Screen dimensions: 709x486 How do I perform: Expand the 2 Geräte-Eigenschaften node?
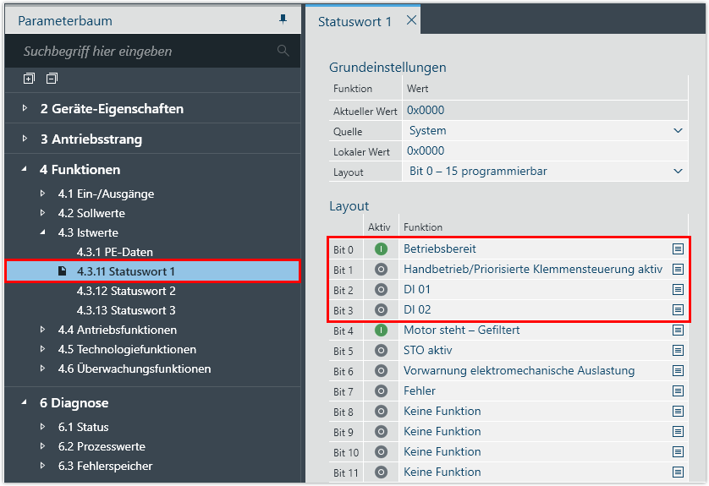[25, 108]
